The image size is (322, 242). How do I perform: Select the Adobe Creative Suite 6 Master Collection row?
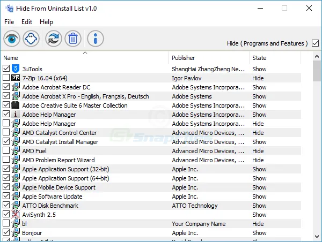[151, 105]
